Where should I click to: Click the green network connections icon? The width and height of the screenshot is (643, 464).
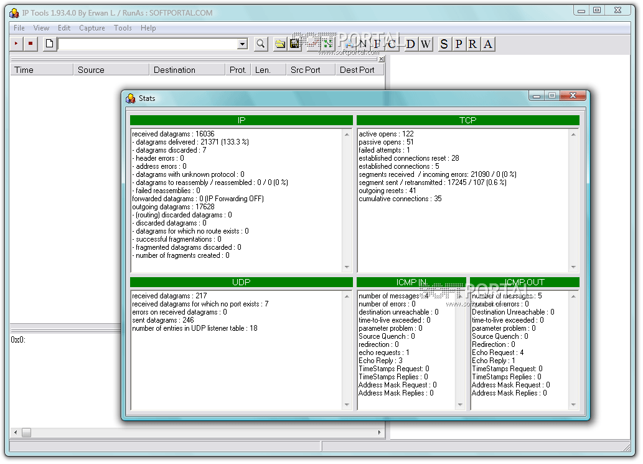coord(327,44)
